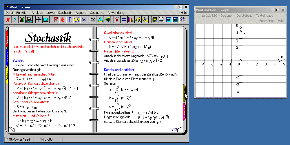The width and height of the screenshot is (290, 145).
Task: Select the (an) sequence icon
Action: 84,20
